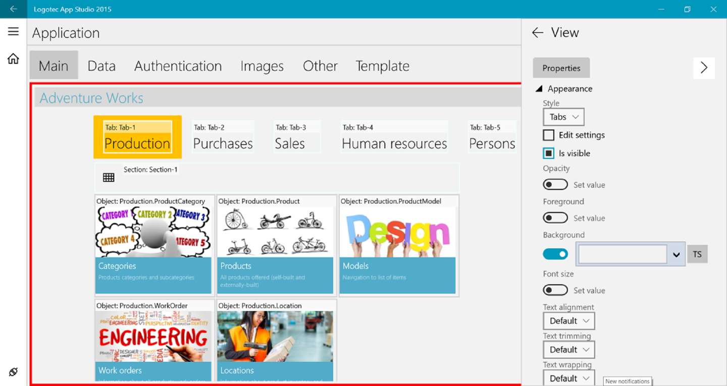
Task: Open the Models object tile
Action: (x=398, y=245)
